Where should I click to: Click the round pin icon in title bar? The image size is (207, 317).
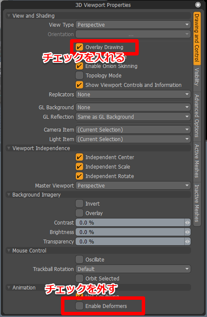pyautogui.click(x=198, y=5)
